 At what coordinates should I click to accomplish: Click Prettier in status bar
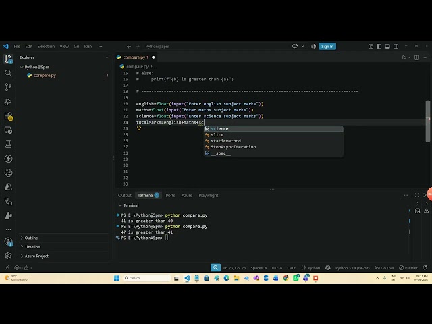[408, 267]
